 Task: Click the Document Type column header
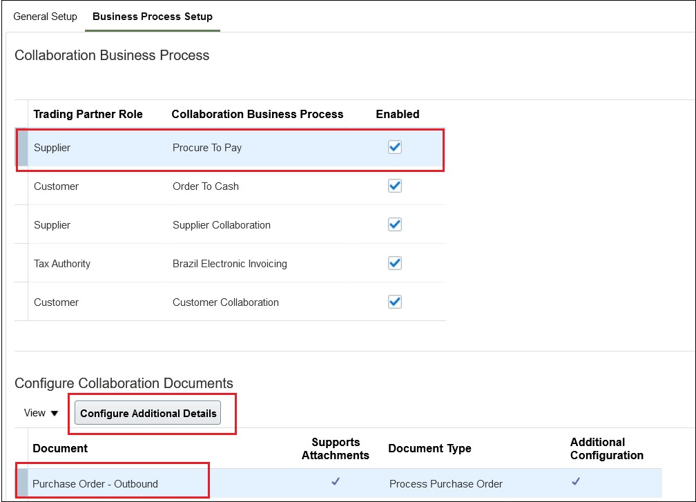click(429, 448)
